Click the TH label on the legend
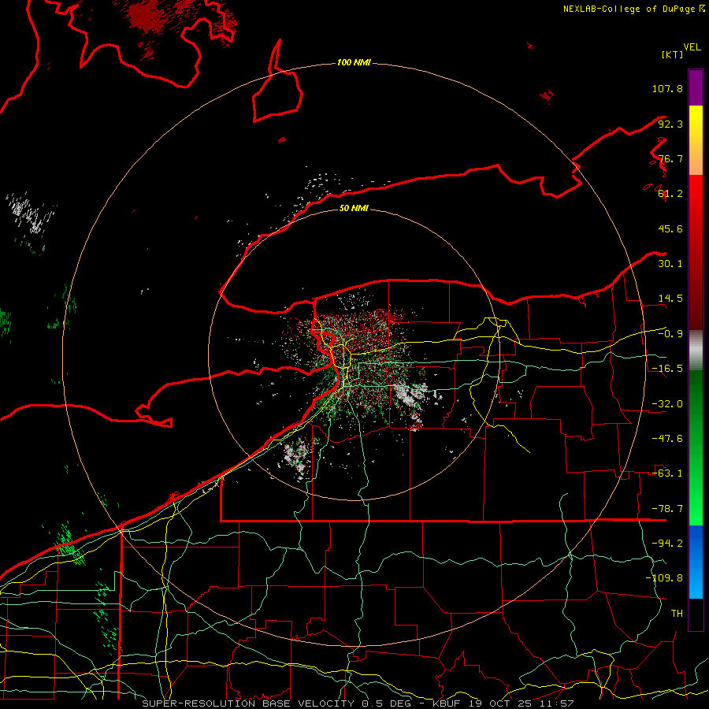This screenshot has width=709, height=709. 677,614
